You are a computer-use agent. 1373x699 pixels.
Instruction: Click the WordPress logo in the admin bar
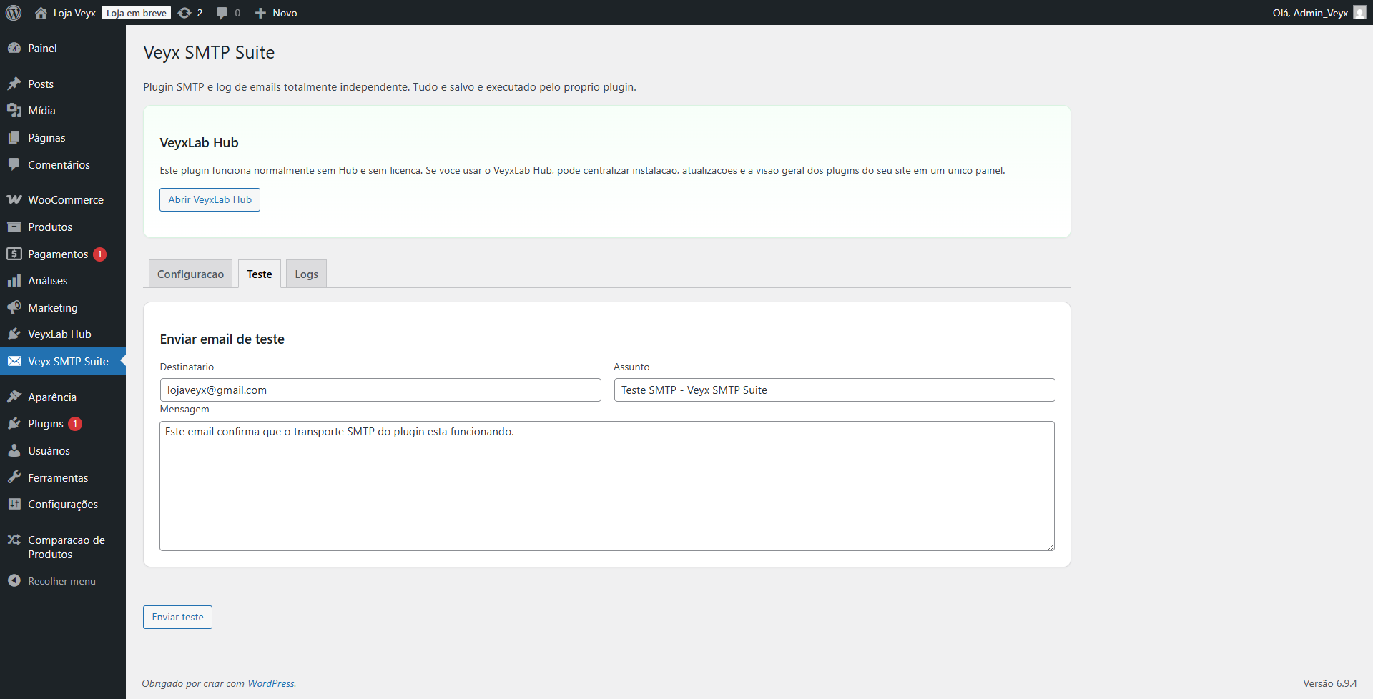(x=13, y=13)
